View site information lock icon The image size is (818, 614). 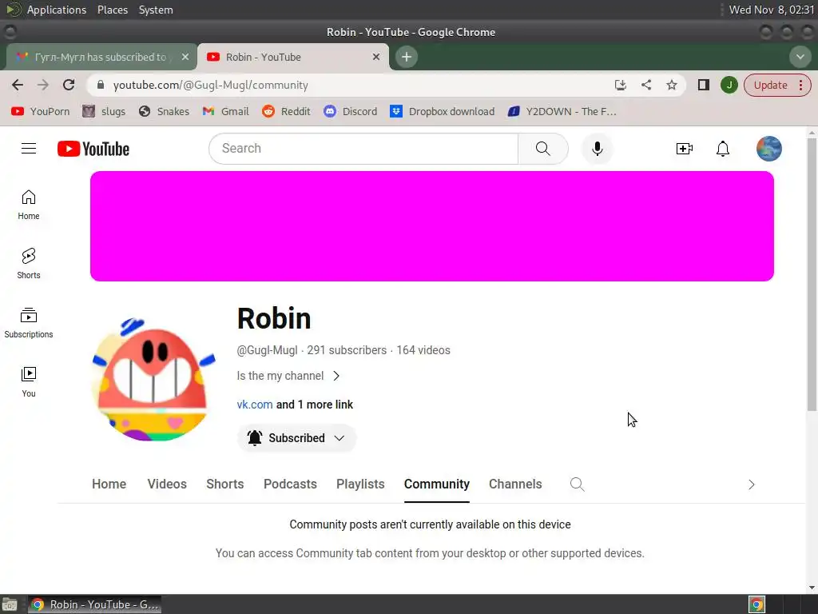(101, 85)
